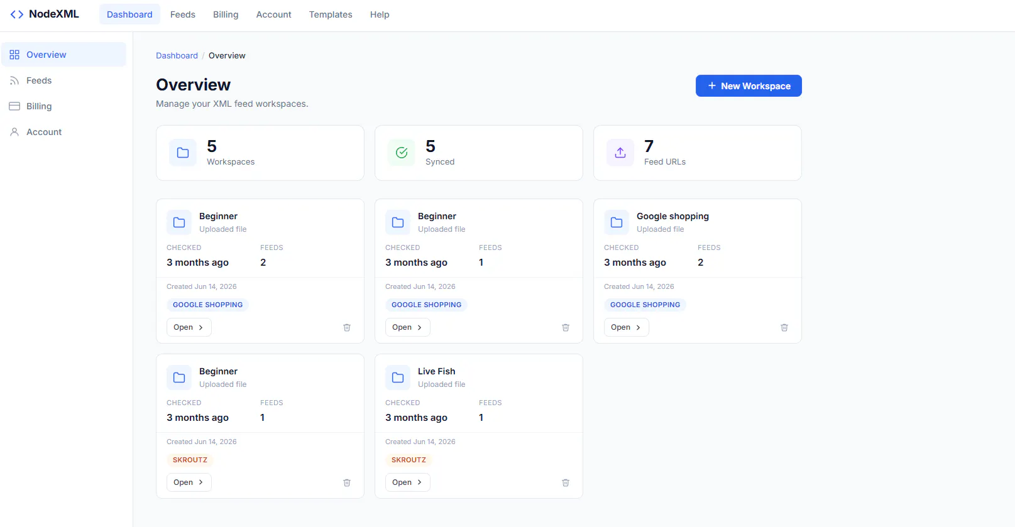1015x527 pixels.
Task: Click the Overview item in the breadcrumb
Action: tap(227, 55)
